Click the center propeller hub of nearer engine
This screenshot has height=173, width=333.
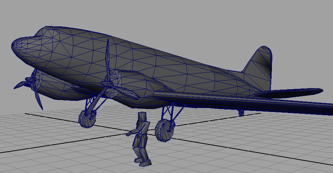[x=107, y=84]
